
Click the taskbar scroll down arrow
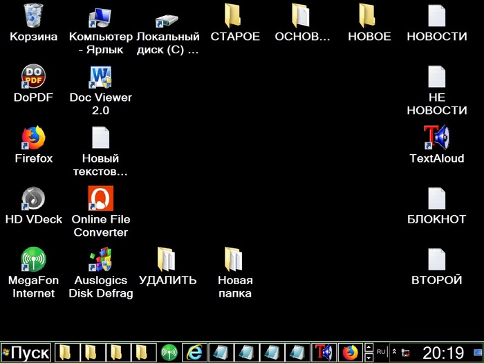[x=369, y=357]
